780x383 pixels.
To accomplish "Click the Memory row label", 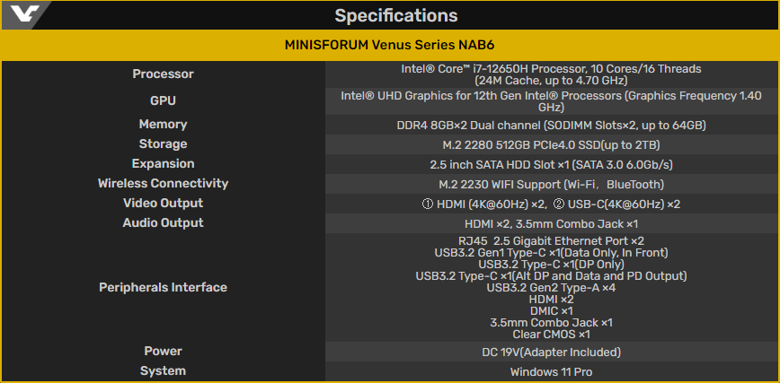I will [x=164, y=124].
